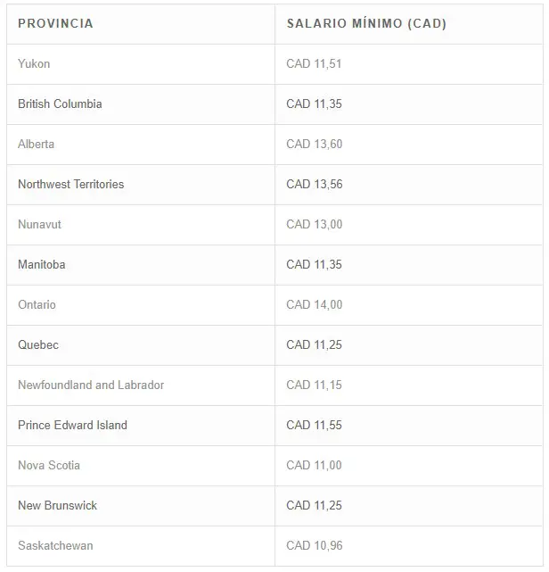The image size is (549, 572).
Task: Select the CAD 14,00 salary value
Action: [315, 304]
